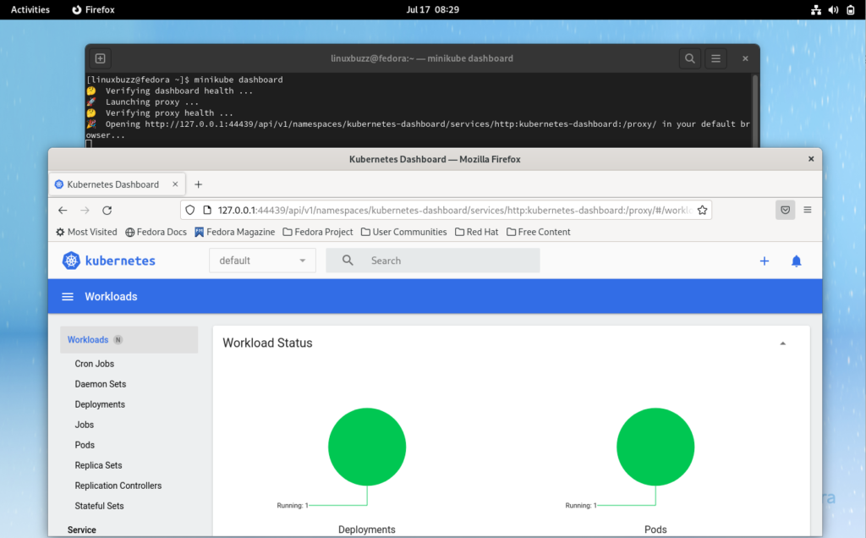Image resolution: width=866 pixels, height=538 pixels.
Task: Open Replication Controllers in sidebar
Action: point(118,486)
